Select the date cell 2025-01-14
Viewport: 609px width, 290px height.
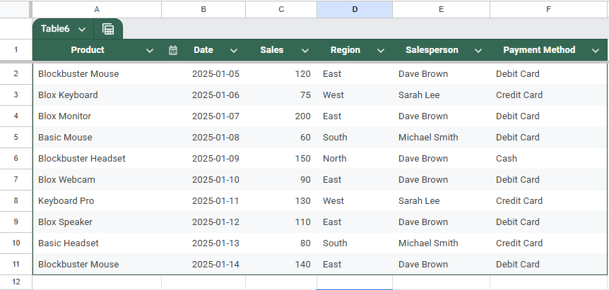point(203,264)
